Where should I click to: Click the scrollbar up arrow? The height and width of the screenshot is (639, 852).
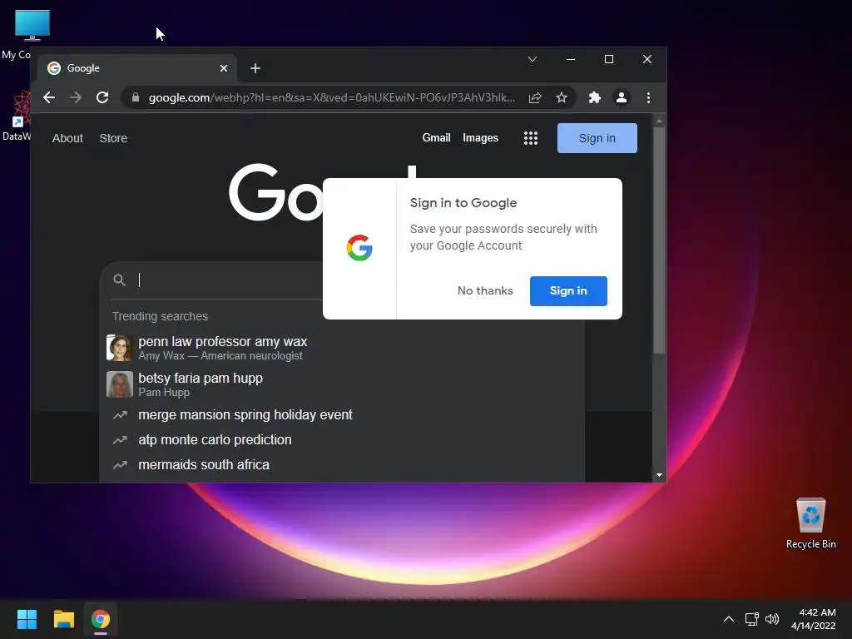(x=659, y=121)
